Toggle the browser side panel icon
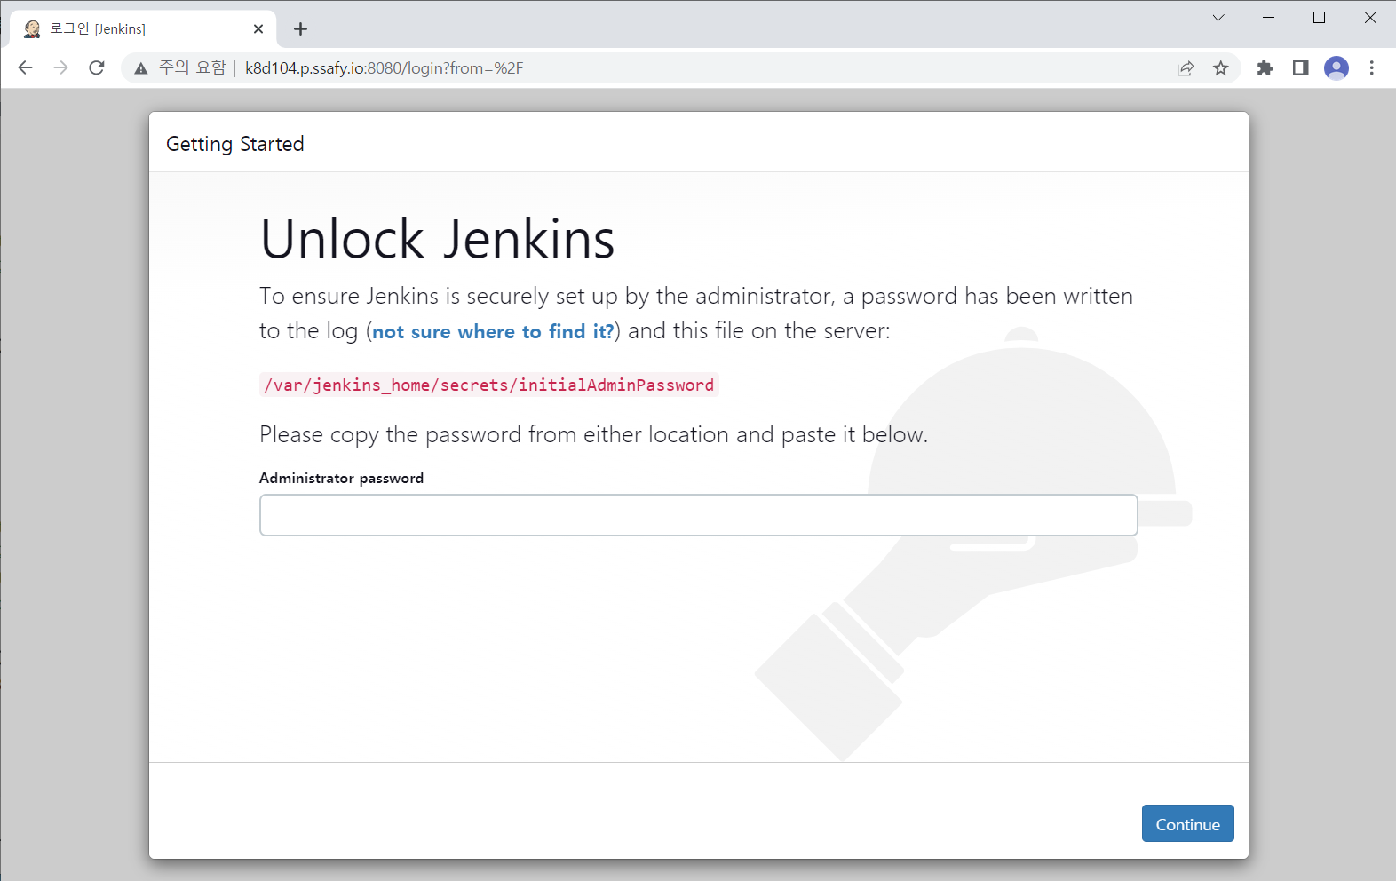Screen dimensions: 1396x881 (1301, 68)
